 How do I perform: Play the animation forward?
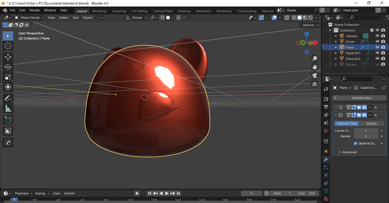click(x=167, y=193)
